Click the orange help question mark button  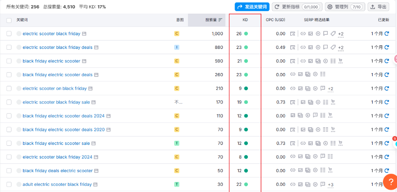tap(390, 182)
